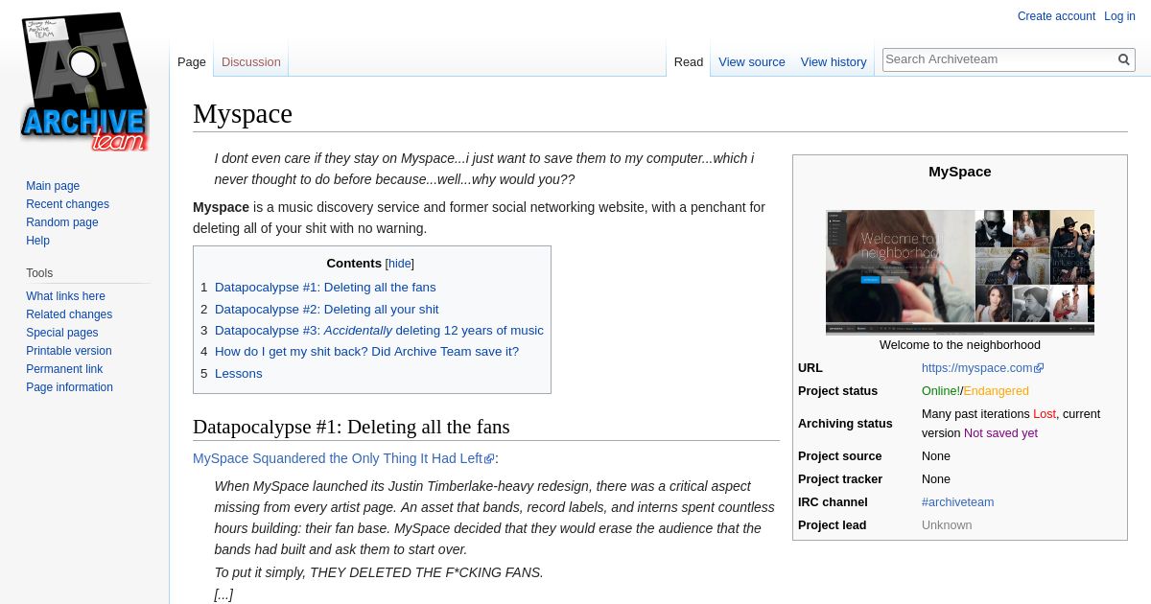Open the Create account link
Image resolution: width=1151 pixels, height=604 pixels.
pyautogui.click(x=1056, y=16)
